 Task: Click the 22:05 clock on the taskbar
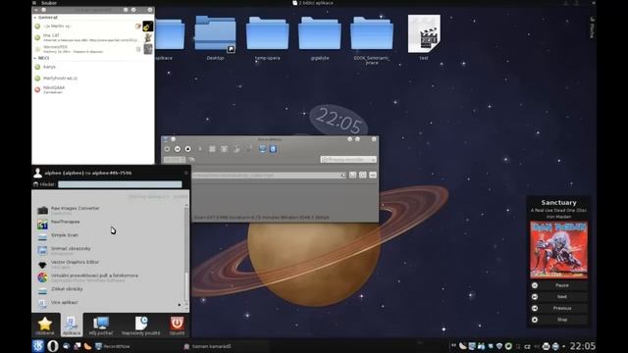click(x=583, y=346)
